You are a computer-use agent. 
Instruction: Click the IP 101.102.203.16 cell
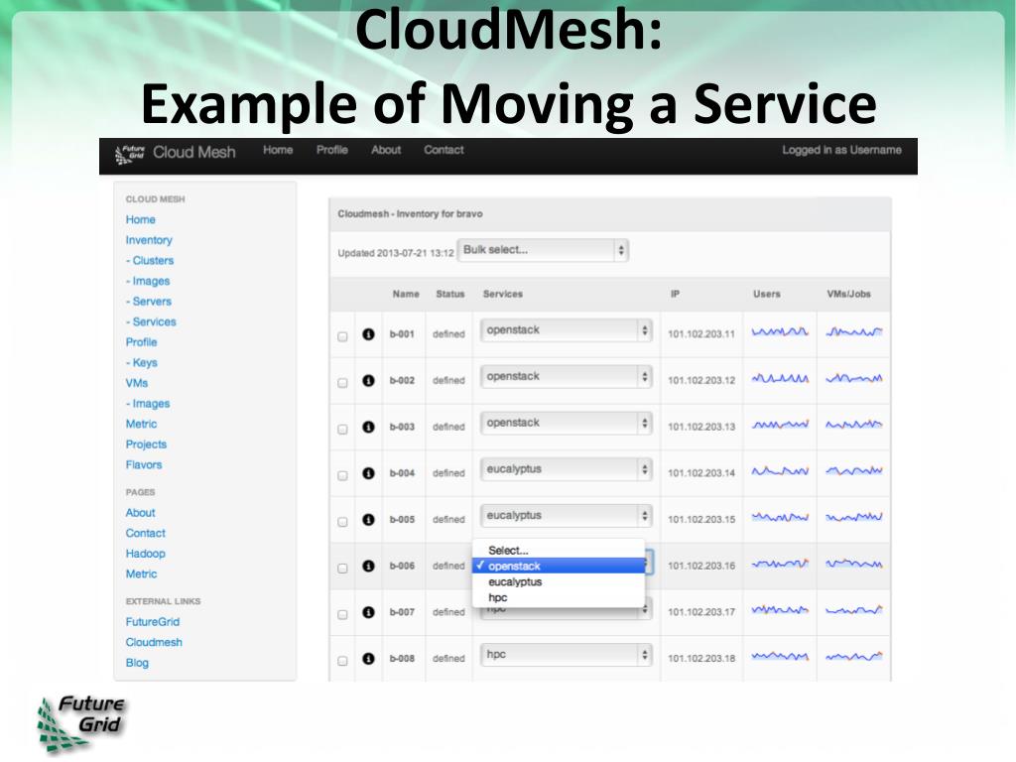pos(701,566)
